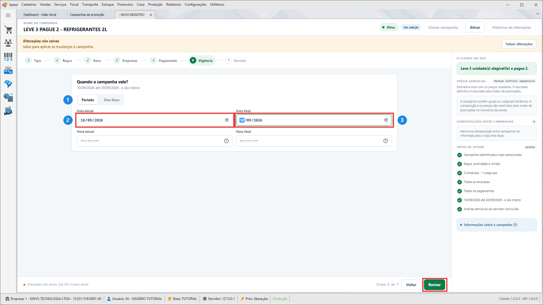Open calendar picker for Data inicial
This screenshot has width=543, height=305.
(227, 120)
